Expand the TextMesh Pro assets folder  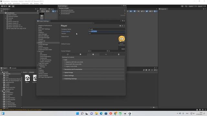coord(2,89)
